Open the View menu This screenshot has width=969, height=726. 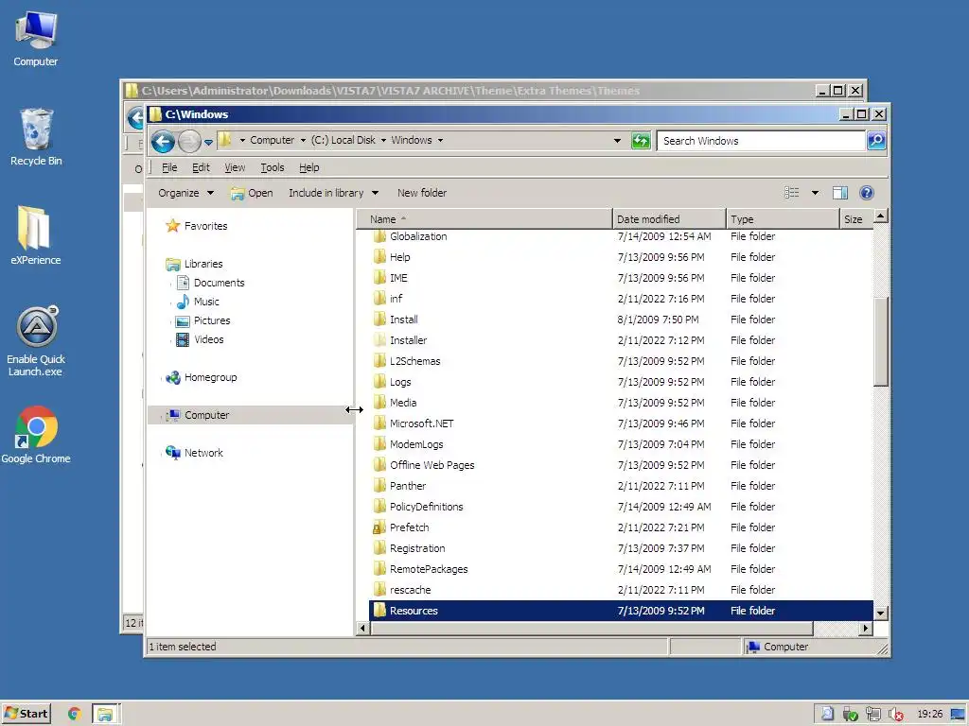point(235,167)
